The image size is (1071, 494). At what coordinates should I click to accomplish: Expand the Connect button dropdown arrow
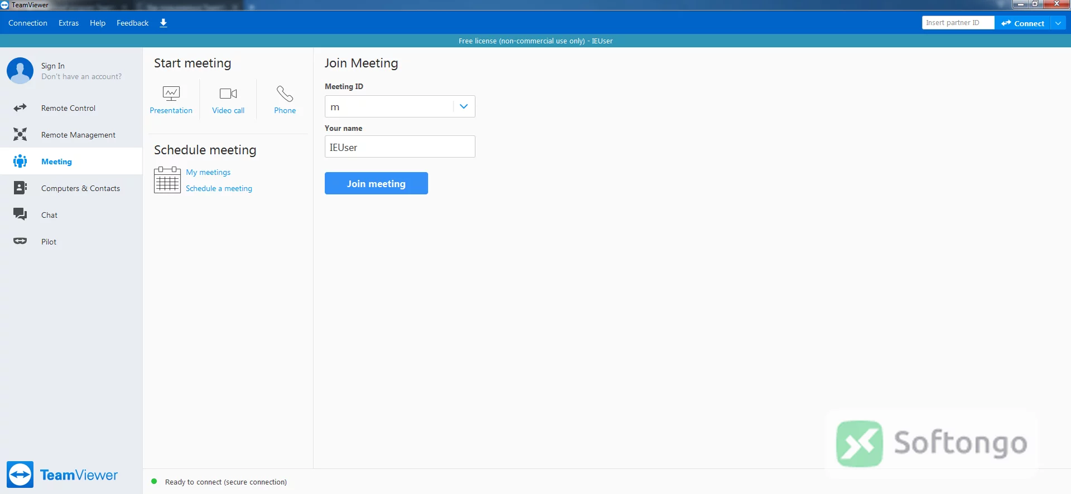click(1058, 23)
